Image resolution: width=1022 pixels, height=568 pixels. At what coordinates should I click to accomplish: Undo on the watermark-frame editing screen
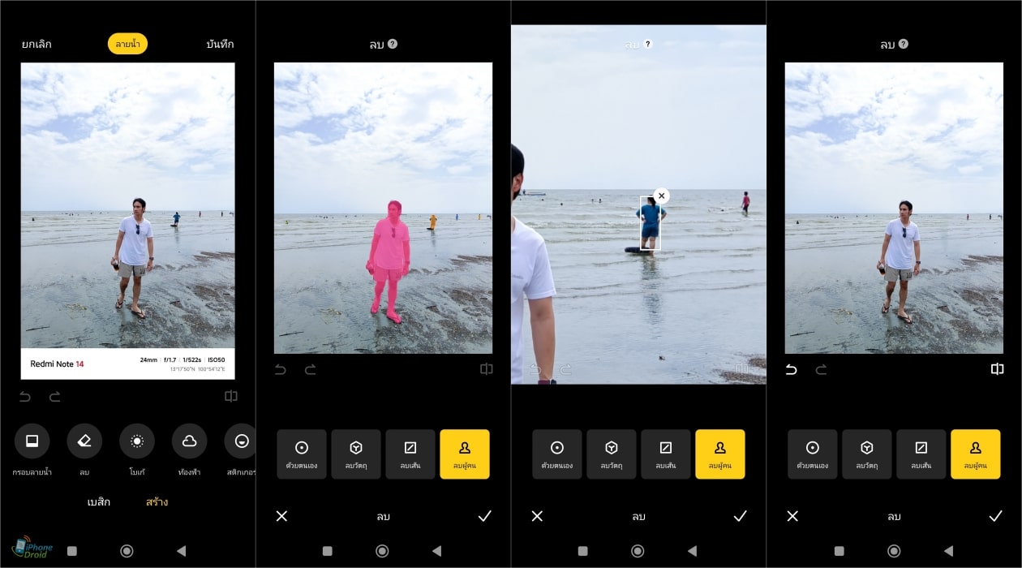tap(26, 397)
